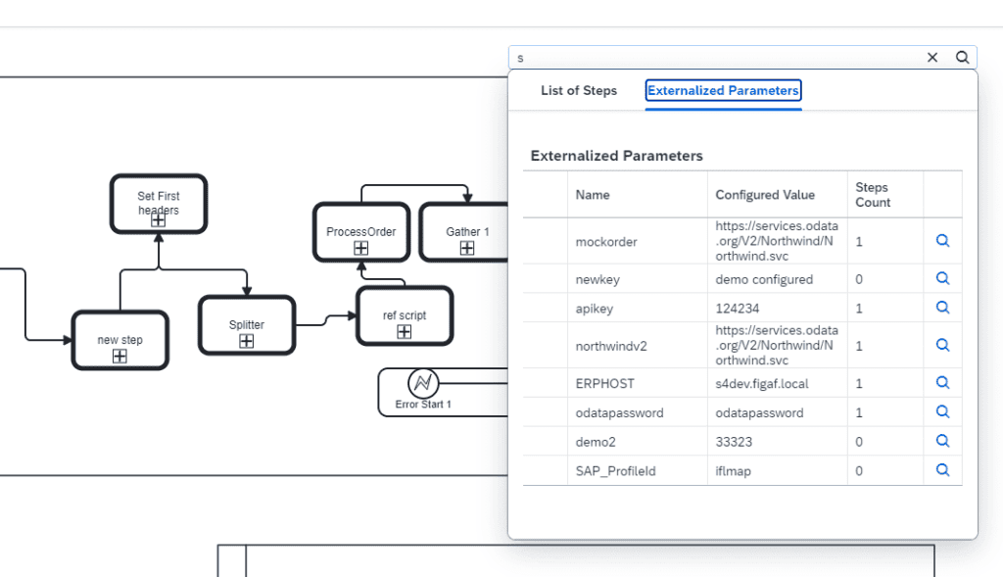Viewport: 1003px width, 577px height.
Task: Click the 33323 configured value
Action: 734,442
